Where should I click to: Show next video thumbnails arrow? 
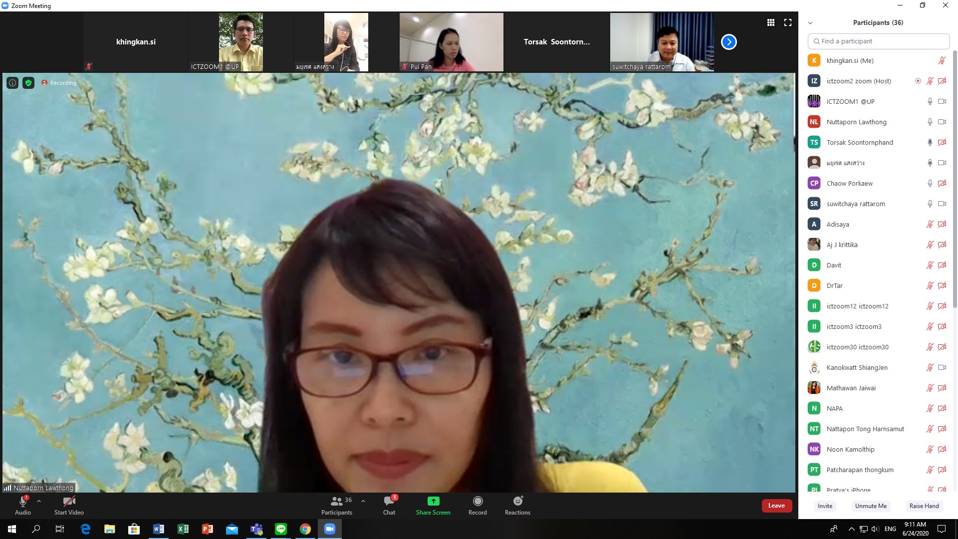729,42
